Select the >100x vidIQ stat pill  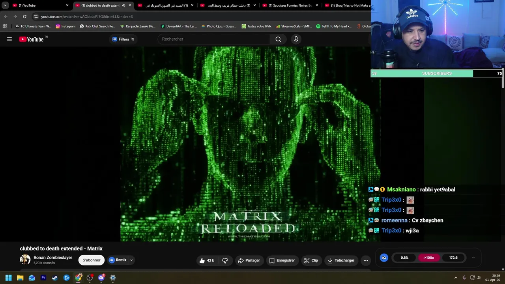(429, 258)
